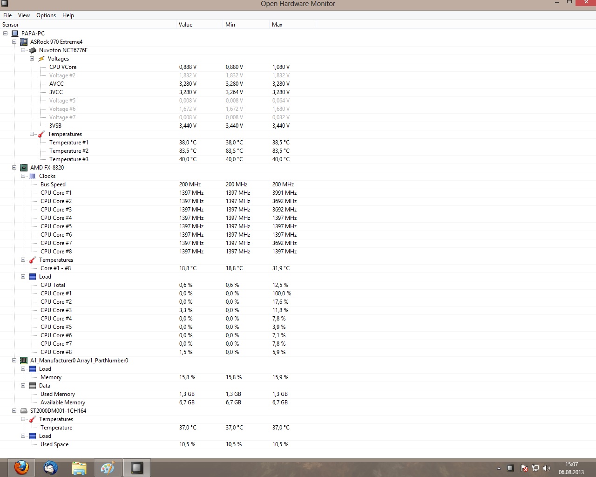The image size is (596, 477).
Task: Open Firefox from the taskbar
Action: [21, 467]
